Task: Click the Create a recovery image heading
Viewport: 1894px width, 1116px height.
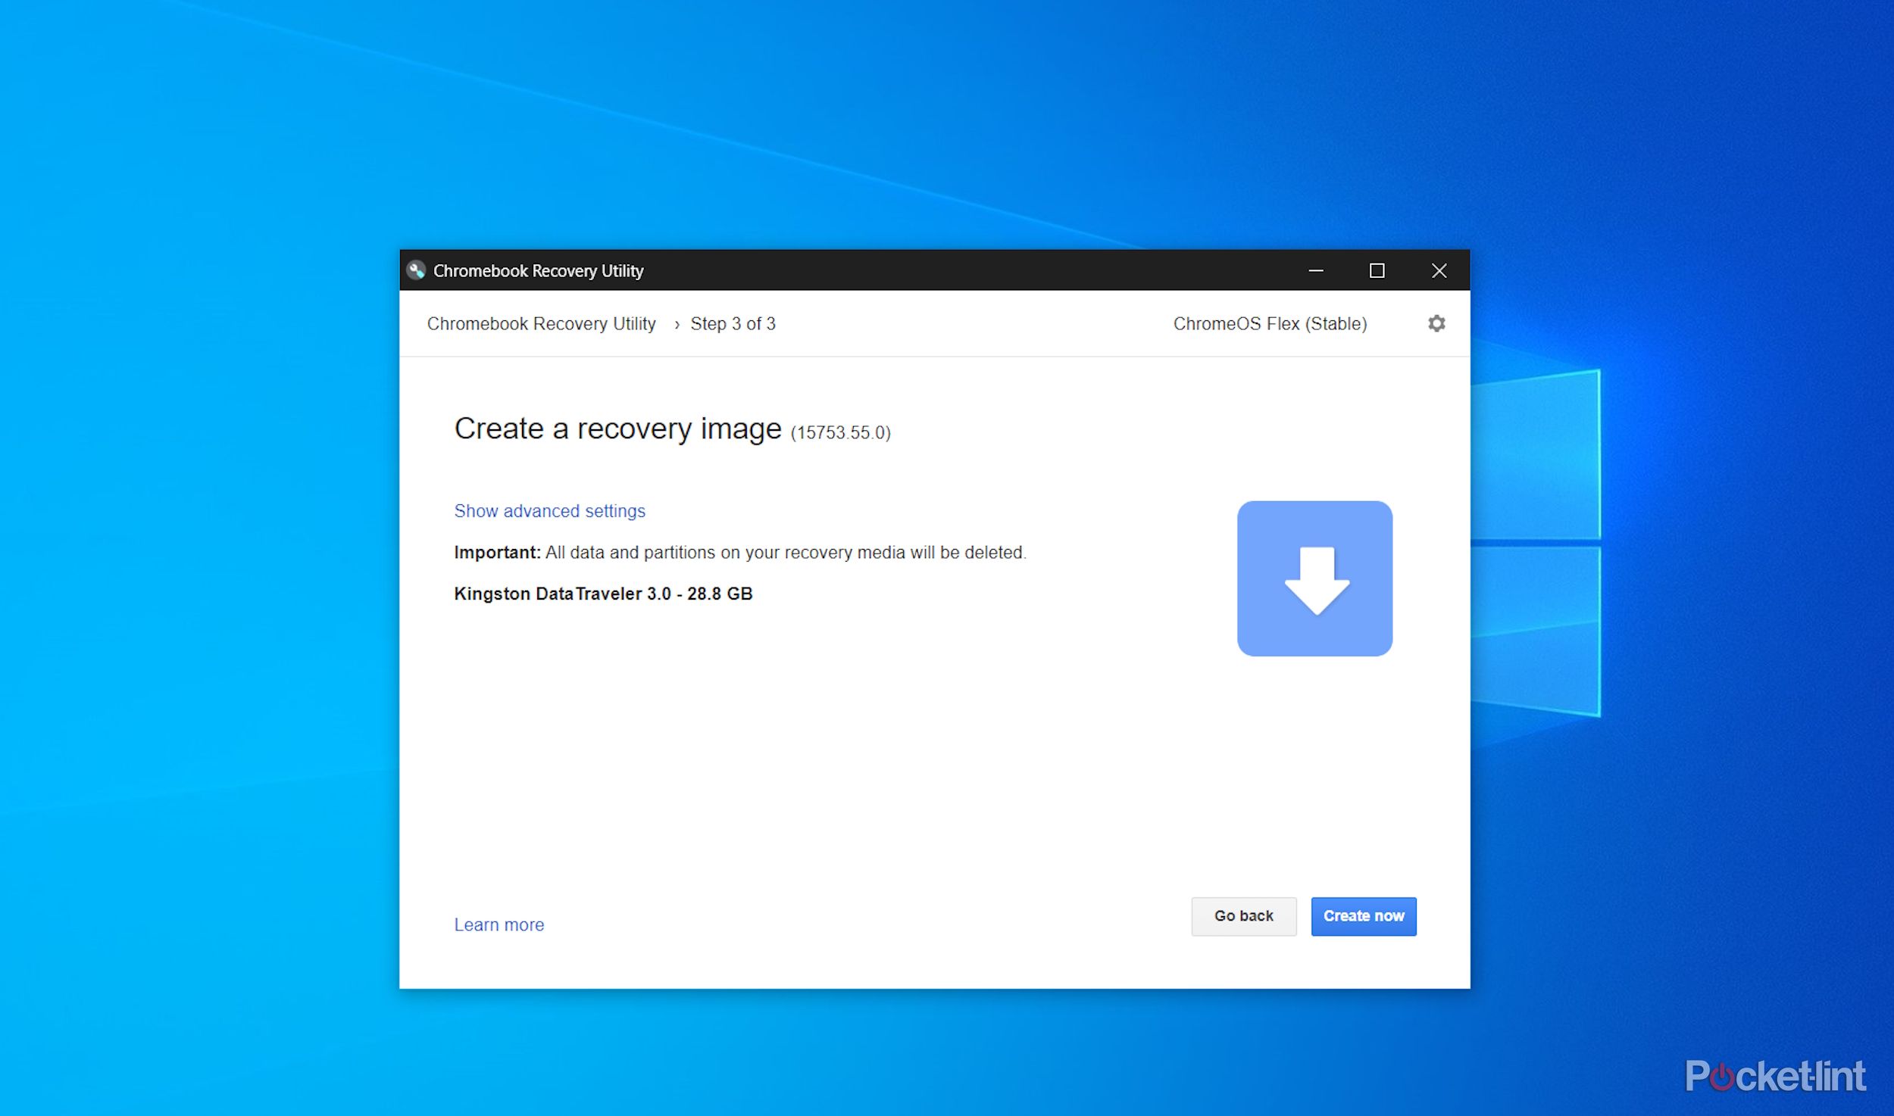Action: pyautogui.click(x=617, y=429)
